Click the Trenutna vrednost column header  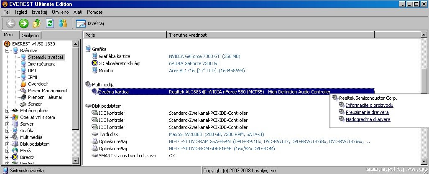click(270, 35)
